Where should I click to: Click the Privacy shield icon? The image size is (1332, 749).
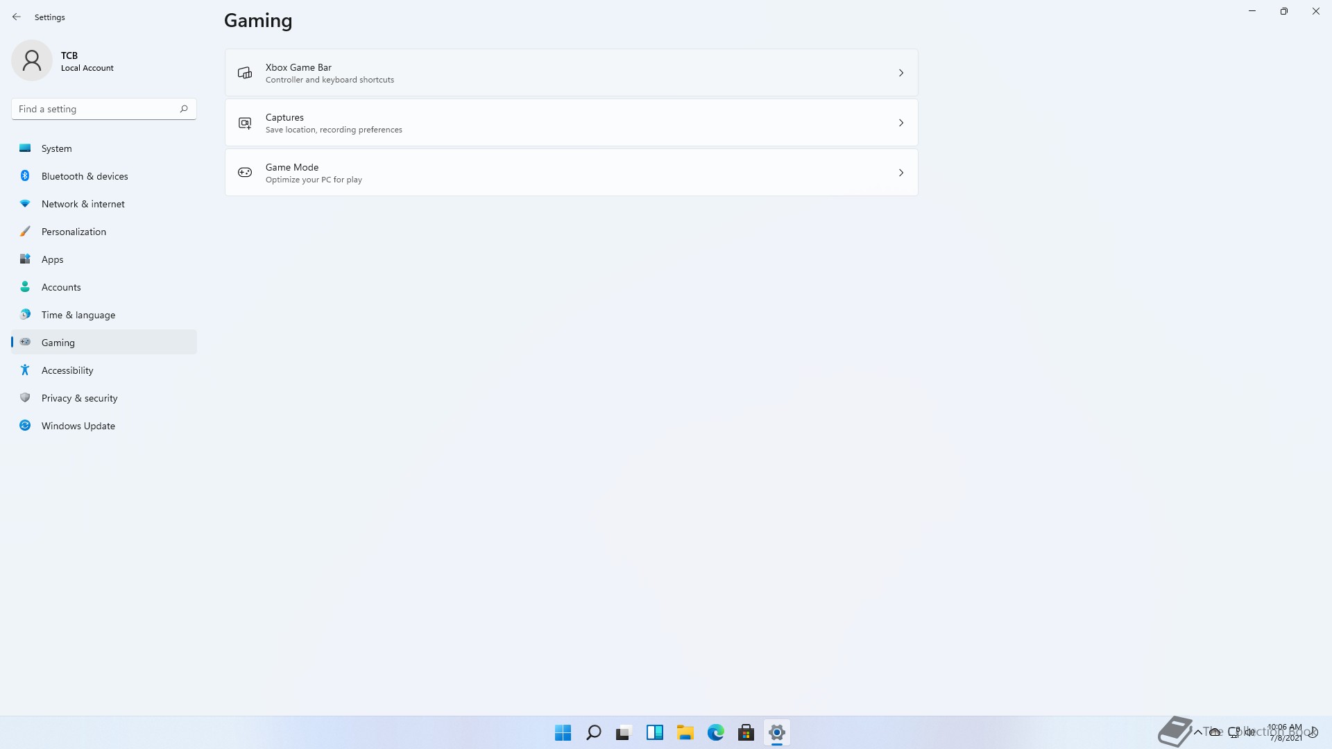click(25, 397)
